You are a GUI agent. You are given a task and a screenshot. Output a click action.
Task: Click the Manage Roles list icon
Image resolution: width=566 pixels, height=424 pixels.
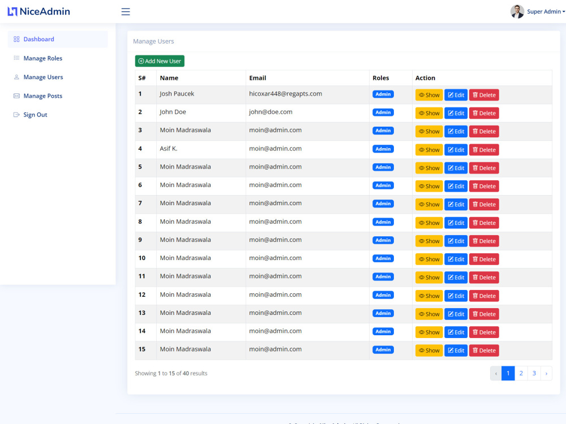tap(16, 58)
